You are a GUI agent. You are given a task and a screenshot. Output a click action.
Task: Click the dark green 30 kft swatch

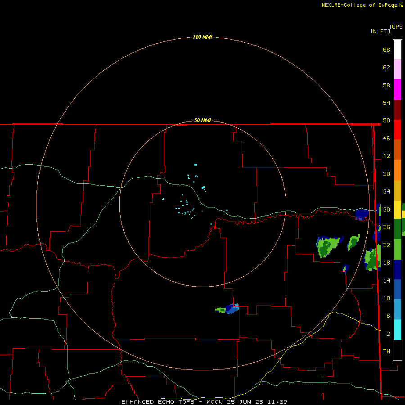[x=397, y=229]
